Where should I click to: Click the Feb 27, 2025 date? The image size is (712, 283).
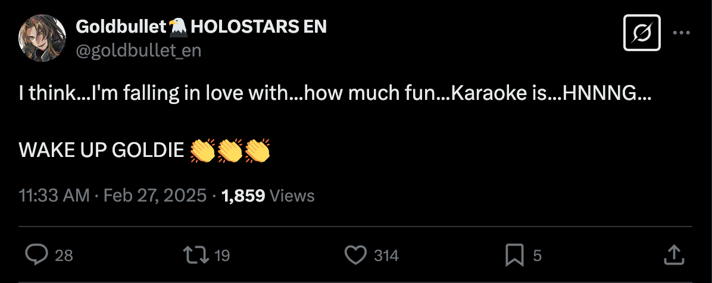(x=155, y=196)
